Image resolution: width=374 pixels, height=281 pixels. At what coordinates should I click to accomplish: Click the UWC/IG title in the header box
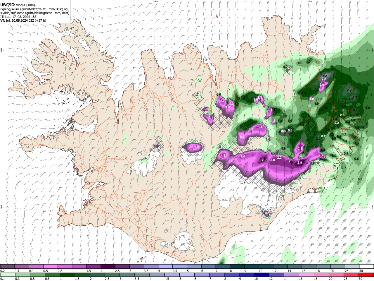7,5
